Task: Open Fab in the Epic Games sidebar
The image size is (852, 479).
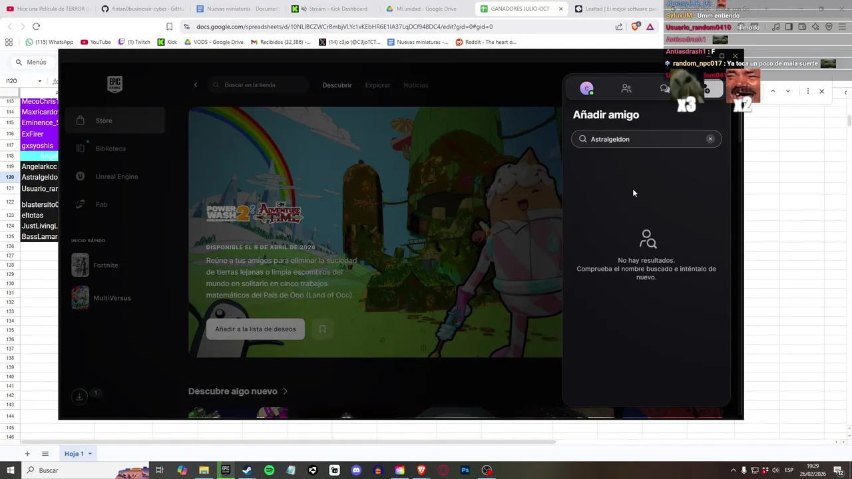Action: pyautogui.click(x=114, y=204)
